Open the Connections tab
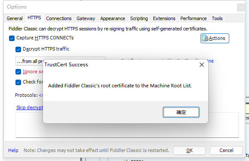Viewport: 249px width, 161px height. [59, 18]
